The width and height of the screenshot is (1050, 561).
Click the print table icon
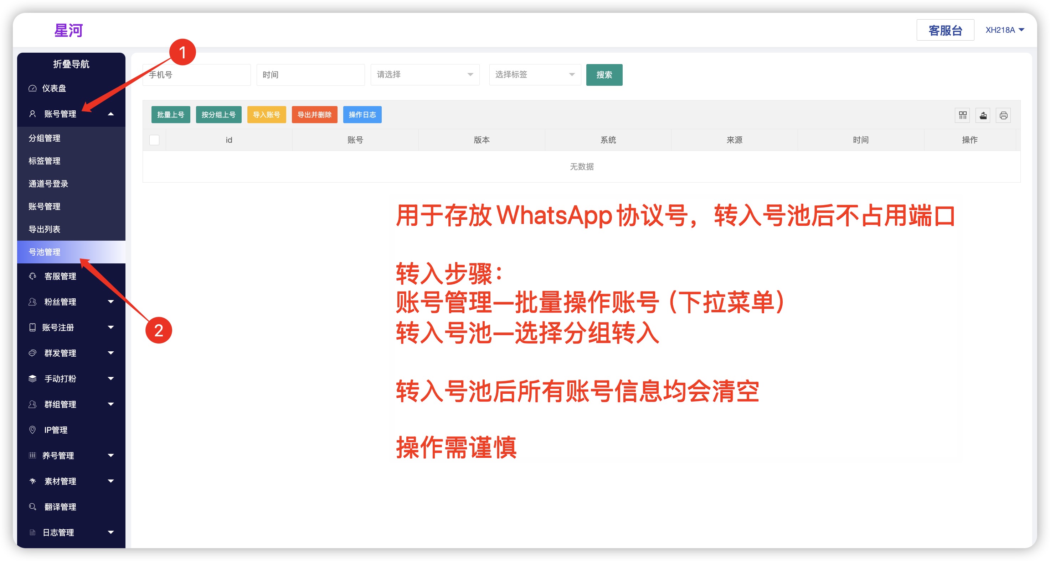pos(1003,115)
